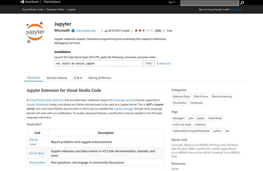The height and width of the screenshot is (171, 263).
Task: Open the File an issue link
Action: point(34,142)
